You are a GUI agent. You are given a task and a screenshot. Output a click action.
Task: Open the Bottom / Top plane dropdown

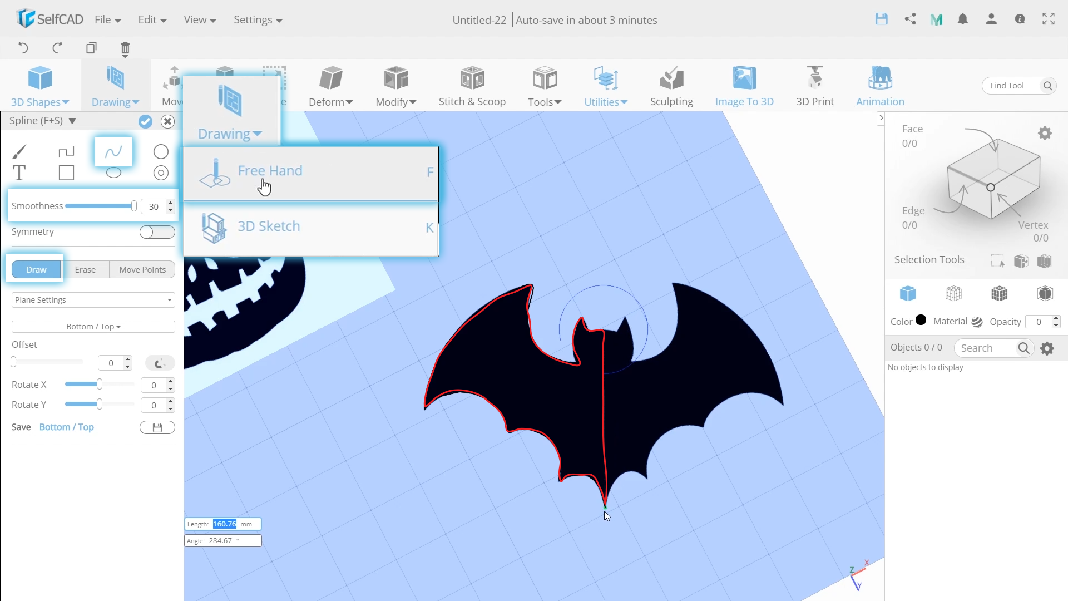pyautogui.click(x=93, y=327)
